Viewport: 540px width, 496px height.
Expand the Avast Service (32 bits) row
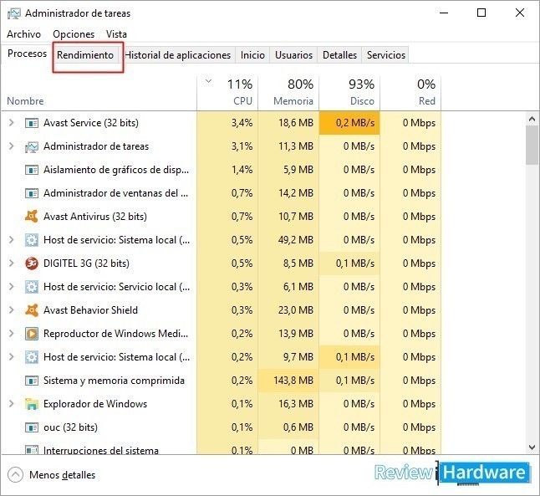pyautogui.click(x=12, y=123)
